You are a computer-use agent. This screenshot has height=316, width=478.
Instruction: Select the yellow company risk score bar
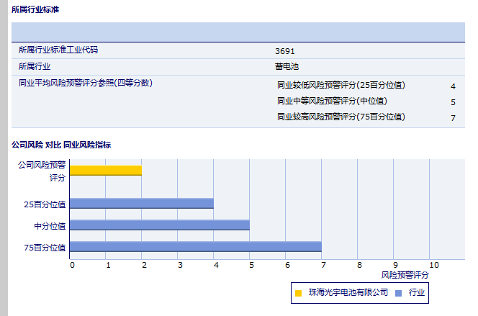pos(106,171)
